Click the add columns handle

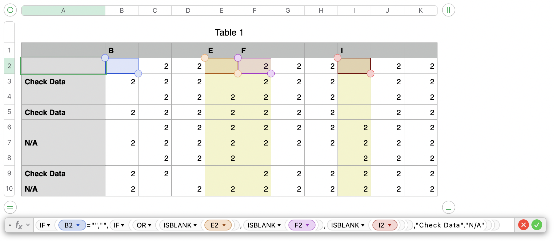point(448,10)
